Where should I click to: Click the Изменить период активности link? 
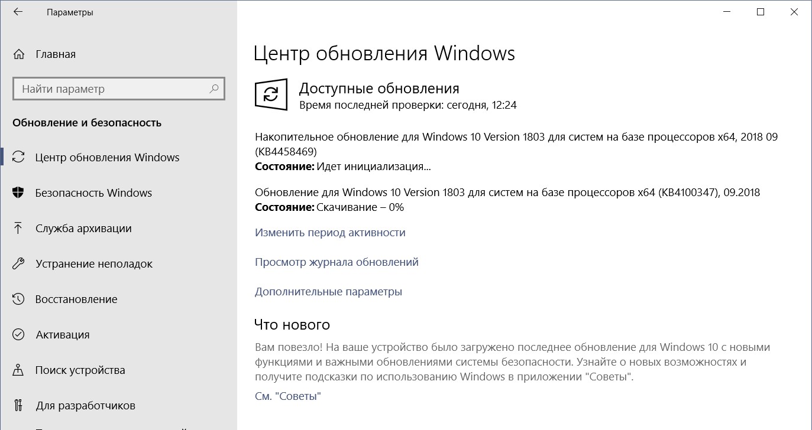click(330, 233)
